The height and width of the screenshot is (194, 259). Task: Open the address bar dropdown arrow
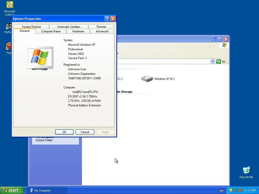212,61
